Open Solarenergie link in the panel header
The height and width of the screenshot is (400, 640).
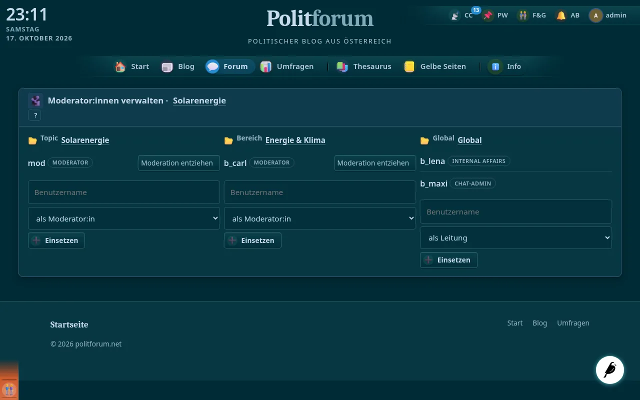[199, 100]
